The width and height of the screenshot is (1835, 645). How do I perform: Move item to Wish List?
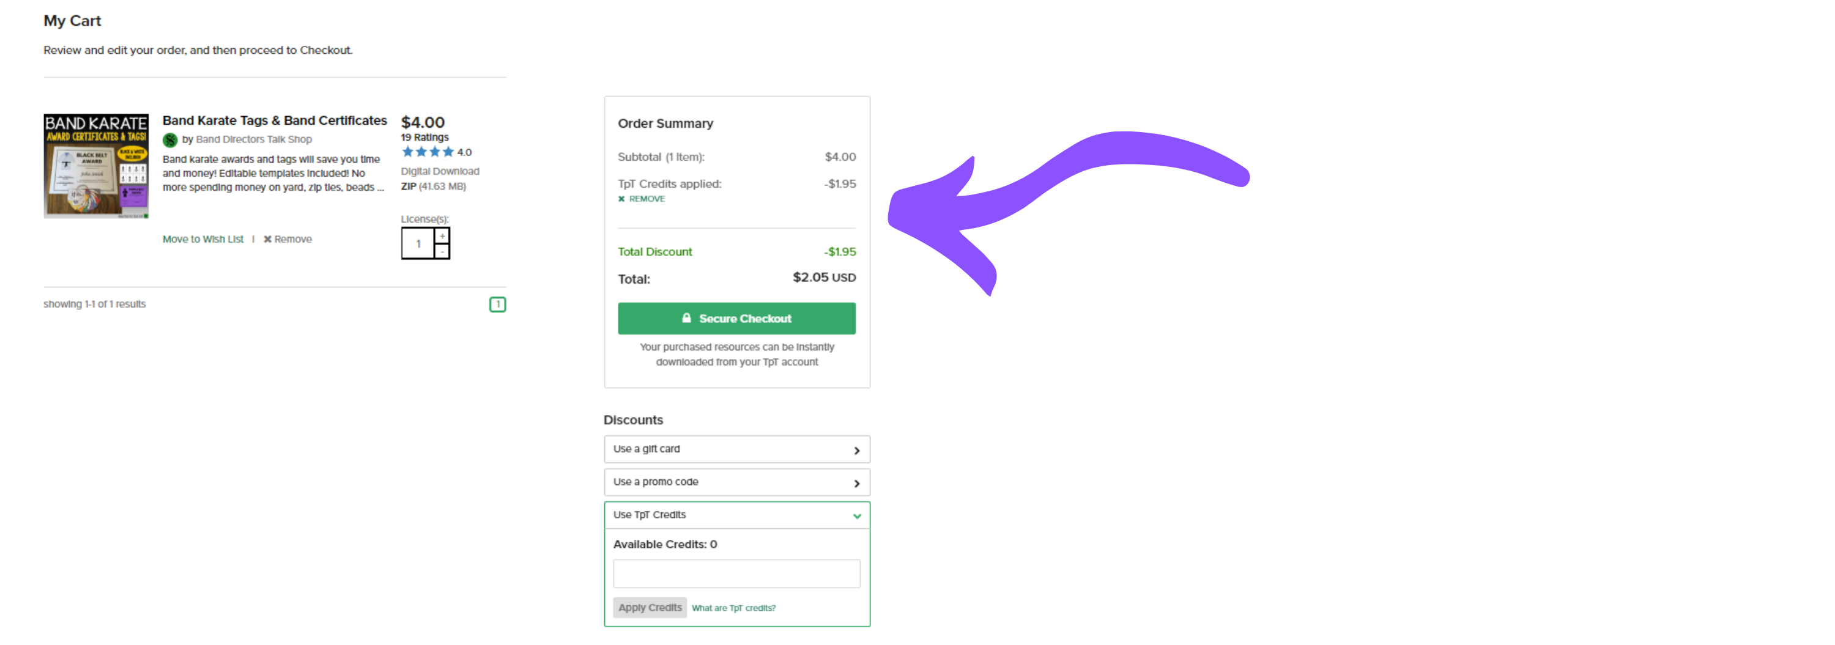[x=203, y=239]
